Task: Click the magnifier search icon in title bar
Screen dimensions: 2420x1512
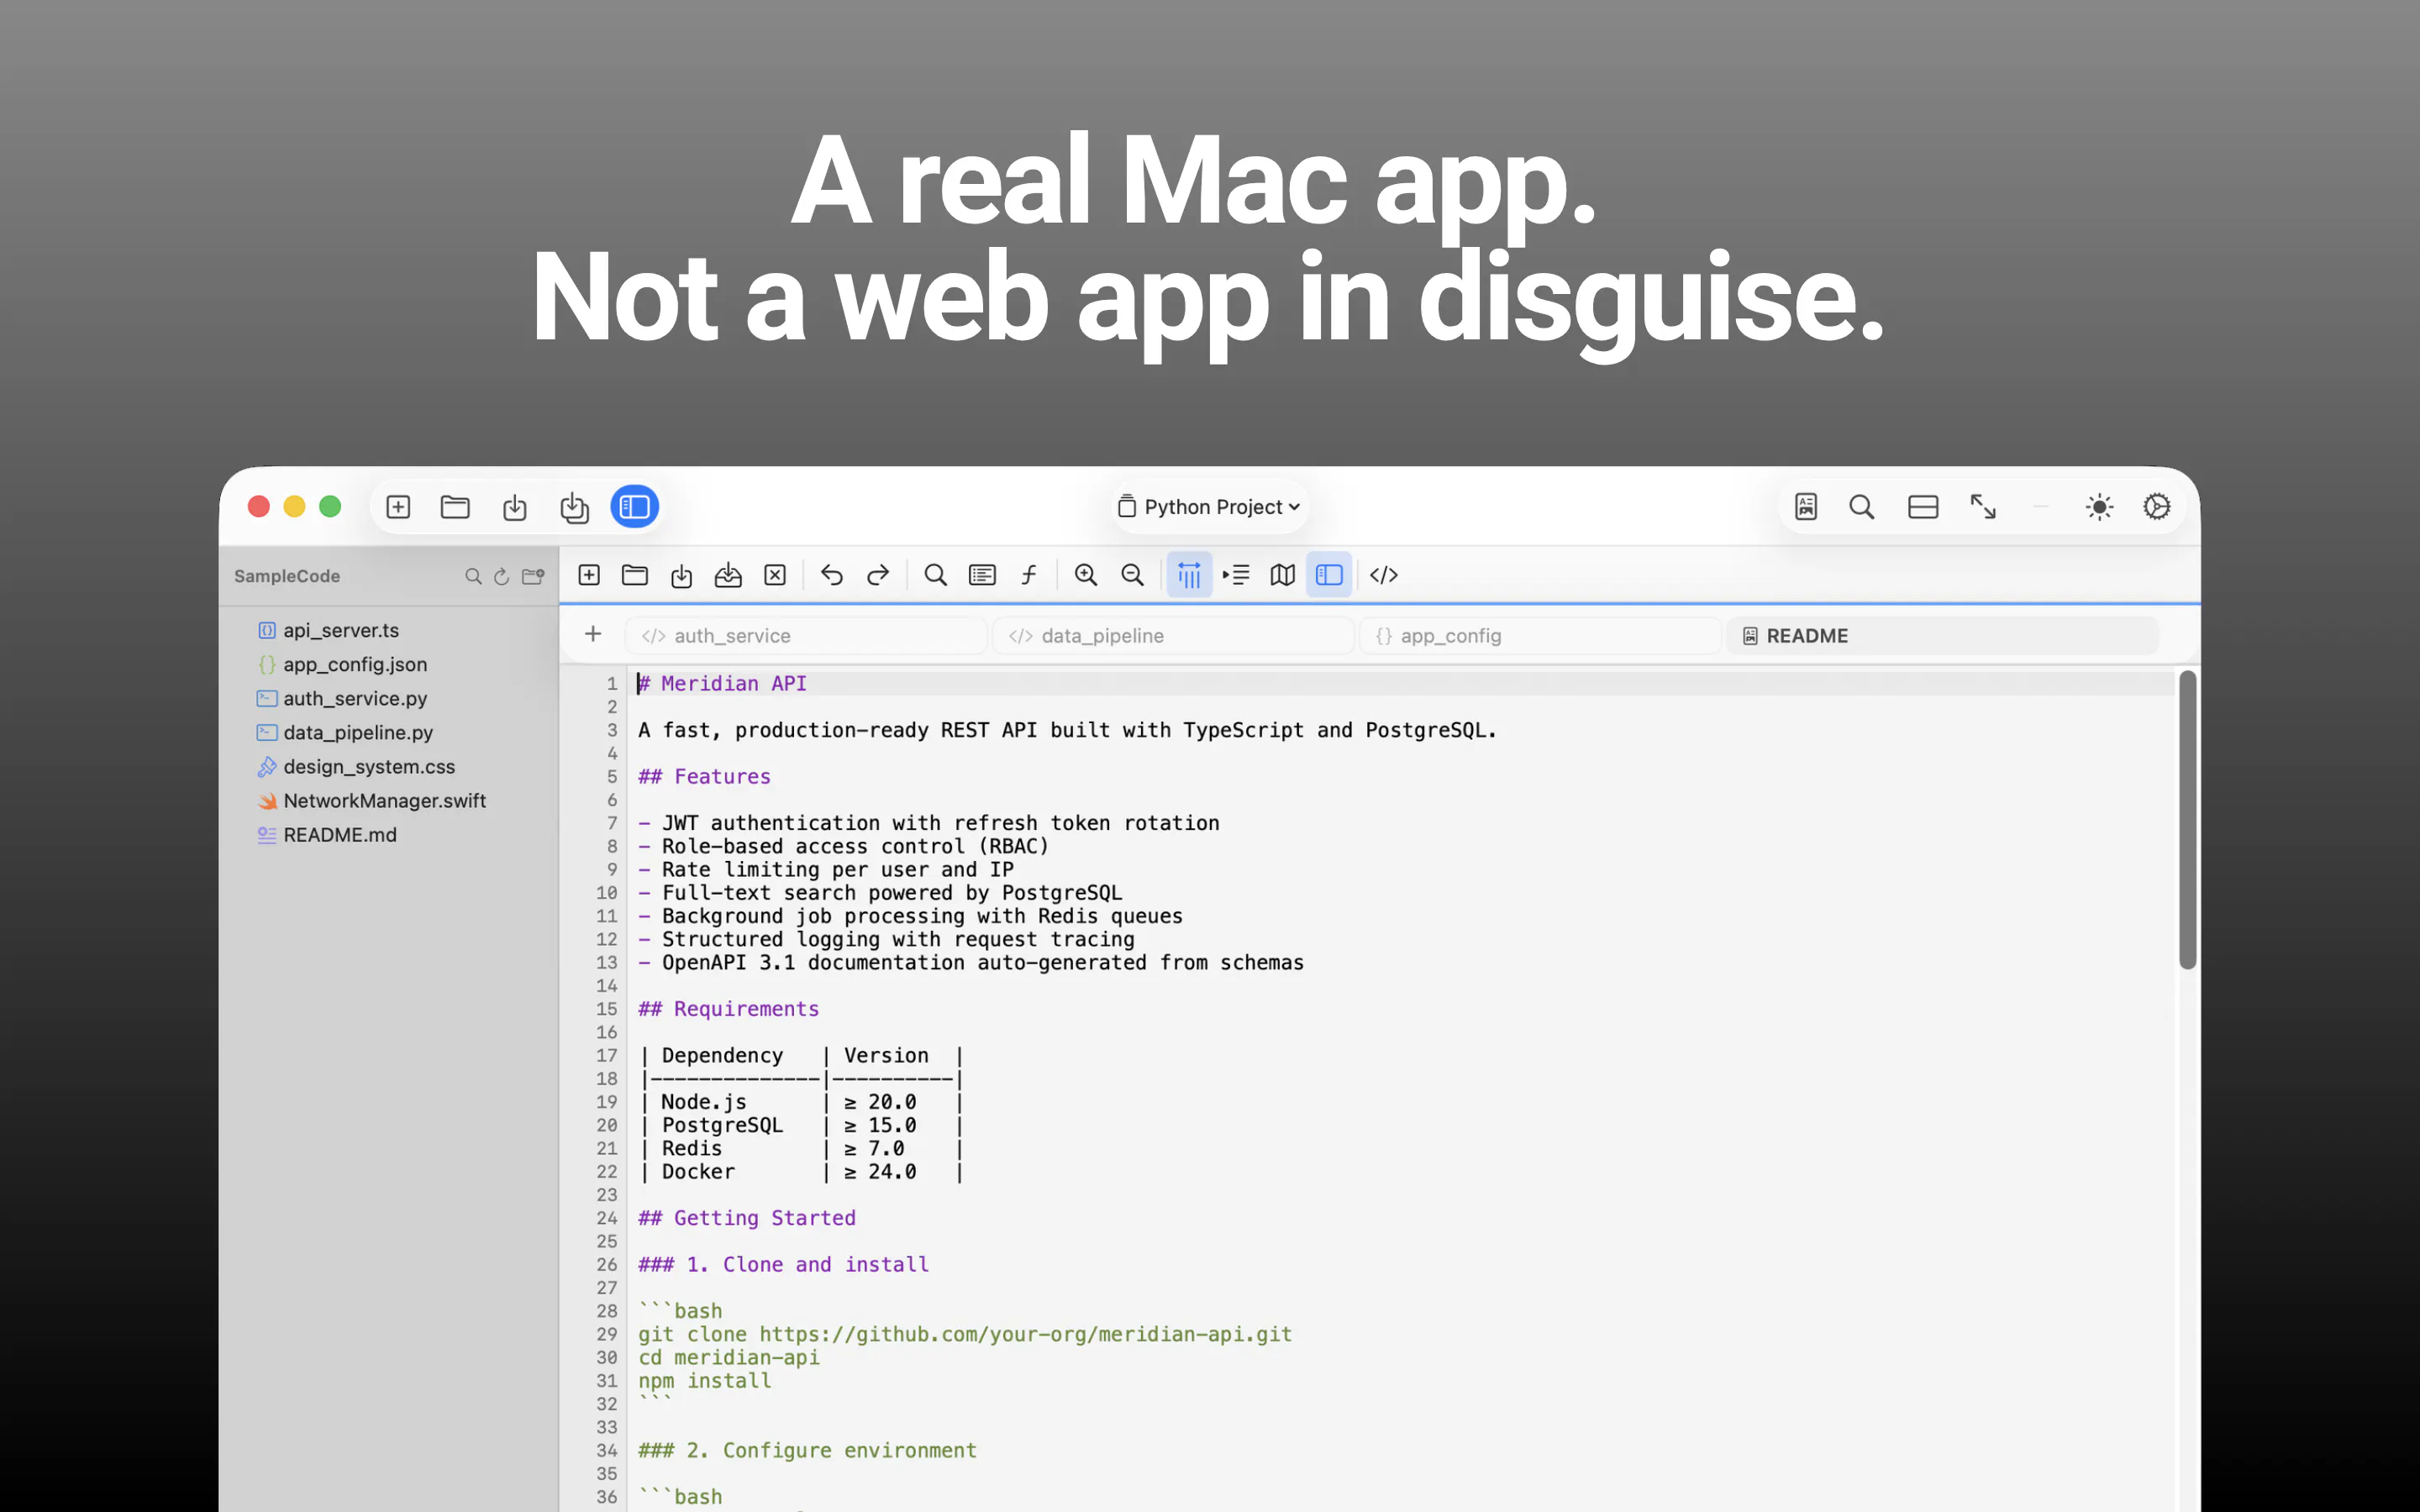Action: click(x=1861, y=507)
